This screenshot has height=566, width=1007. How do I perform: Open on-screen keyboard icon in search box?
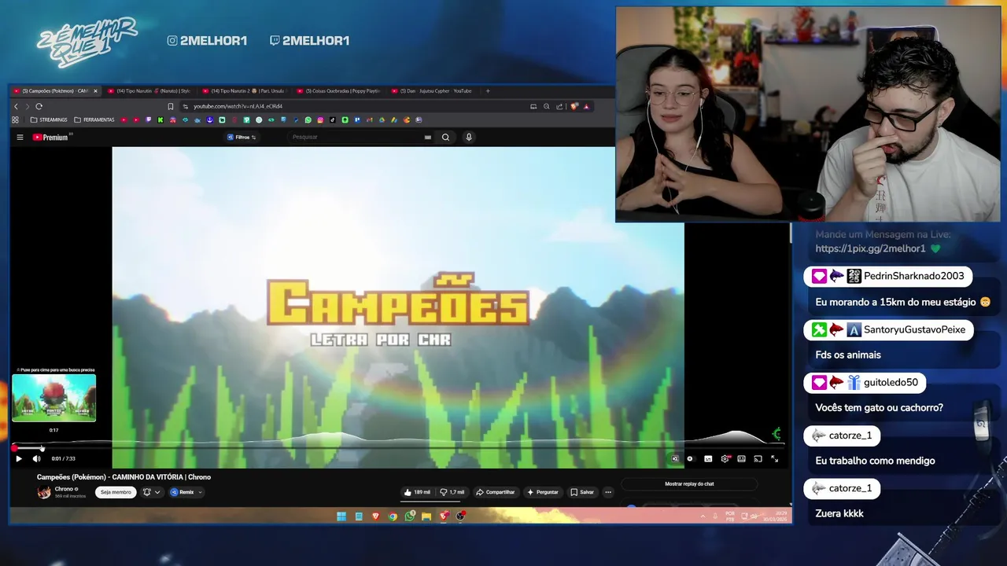tap(428, 137)
